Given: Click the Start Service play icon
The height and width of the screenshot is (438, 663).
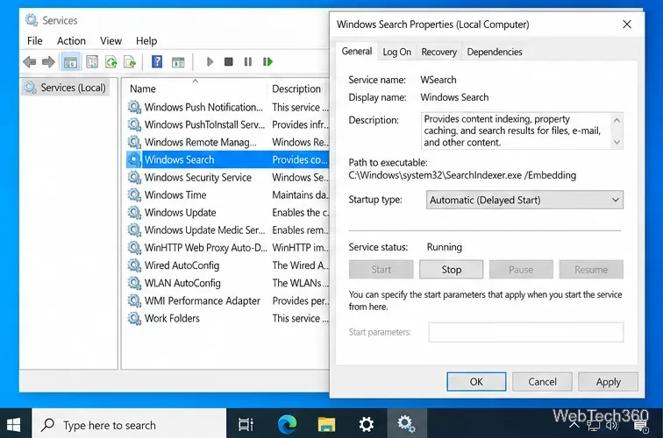Looking at the screenshot, I should 210,62.
